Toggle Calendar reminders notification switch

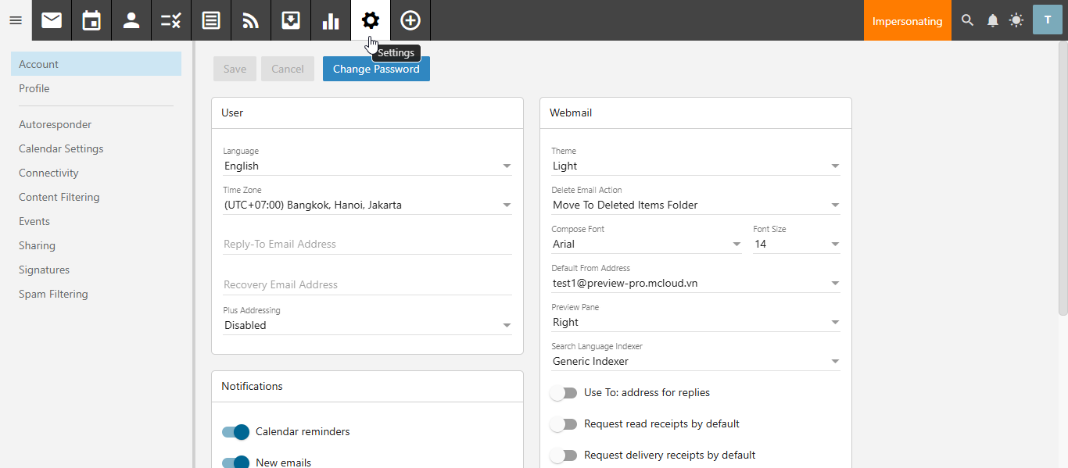coord(235,432)
